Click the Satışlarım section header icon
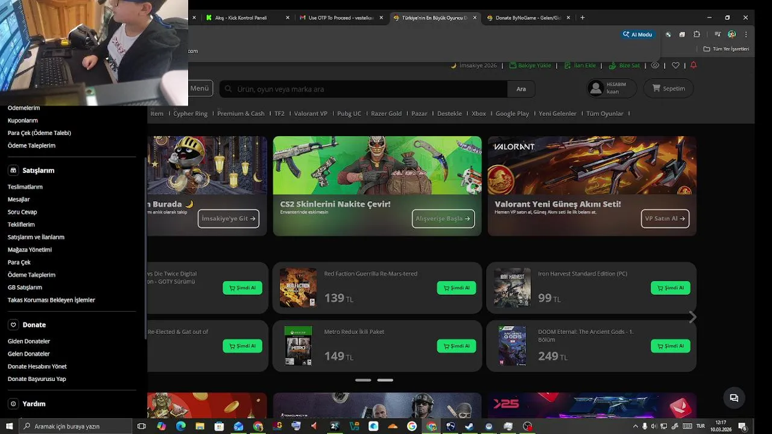The image size is (772, 434). (13, 171)
